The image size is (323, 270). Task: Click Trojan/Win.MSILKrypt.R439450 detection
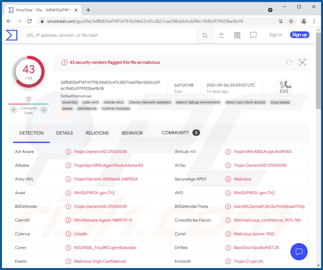coord(262,152)
